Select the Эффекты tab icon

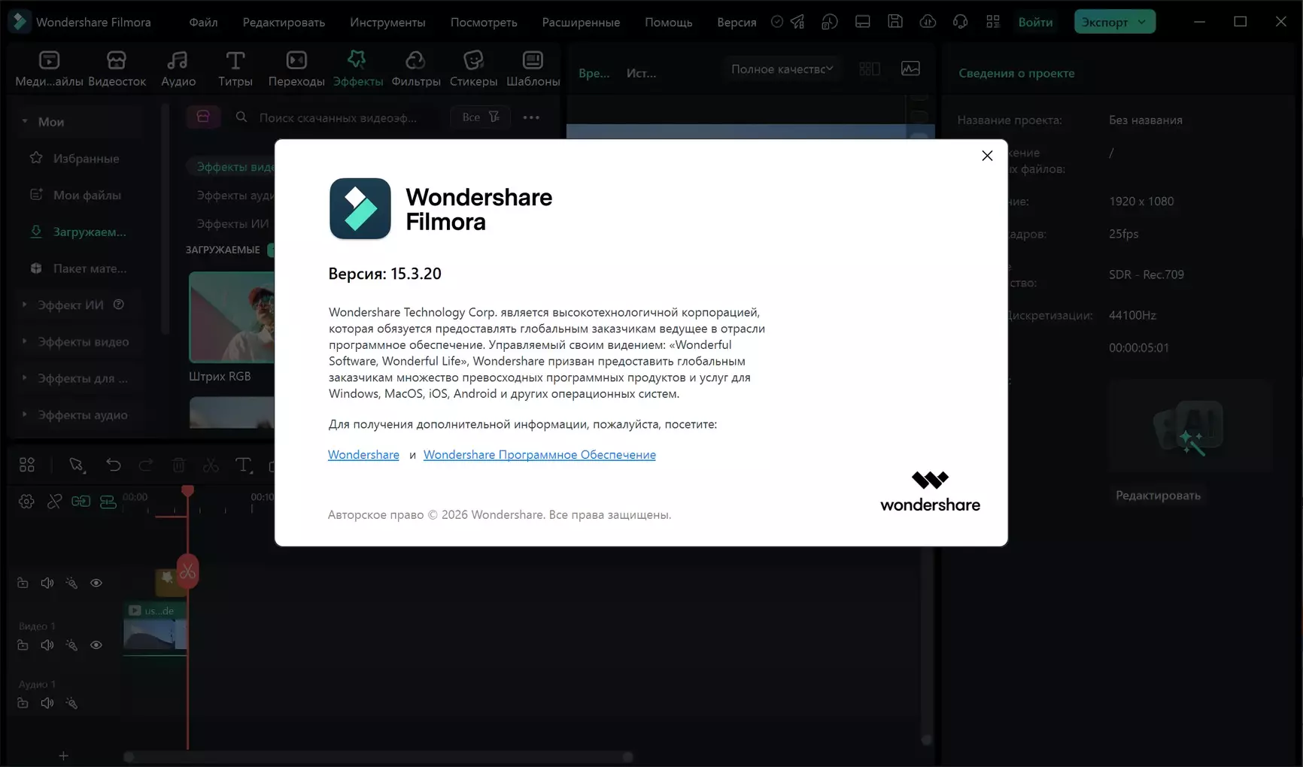click(357, 60)
